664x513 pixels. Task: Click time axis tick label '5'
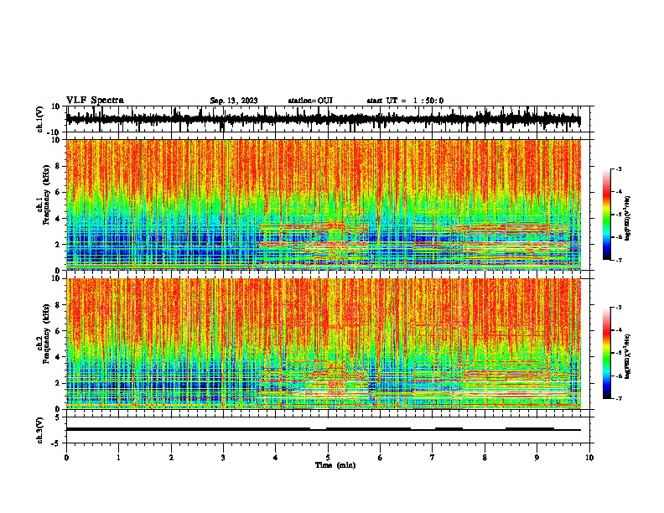tap(328, 458)
